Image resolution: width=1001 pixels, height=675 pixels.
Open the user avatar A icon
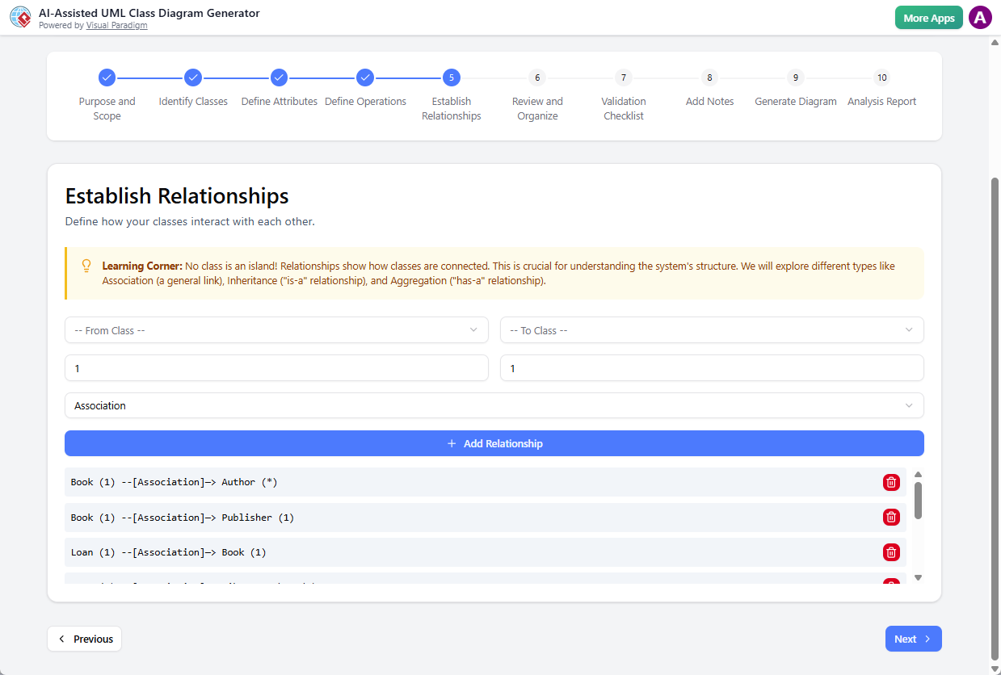(x=980, y=18)
